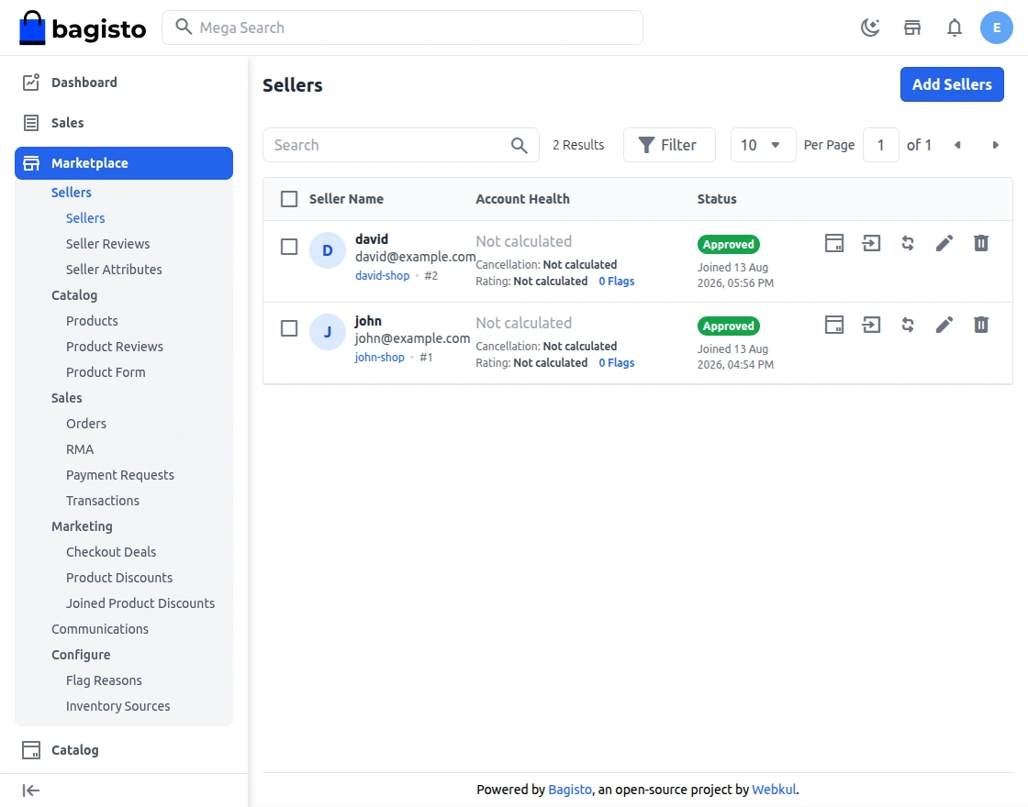
Task: Open the user avatar E menu
Action: coord(997,28)
